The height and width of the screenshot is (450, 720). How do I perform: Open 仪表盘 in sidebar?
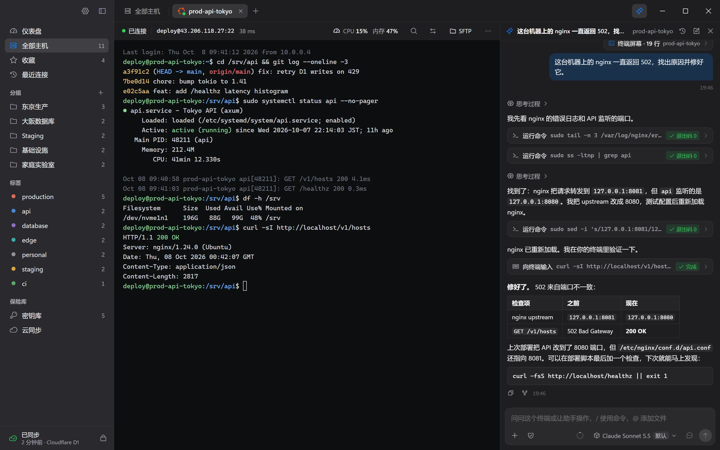click(57, 31)
